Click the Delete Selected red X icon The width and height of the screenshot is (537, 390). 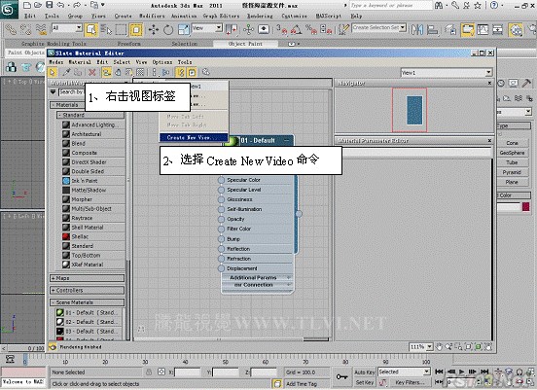91,72
